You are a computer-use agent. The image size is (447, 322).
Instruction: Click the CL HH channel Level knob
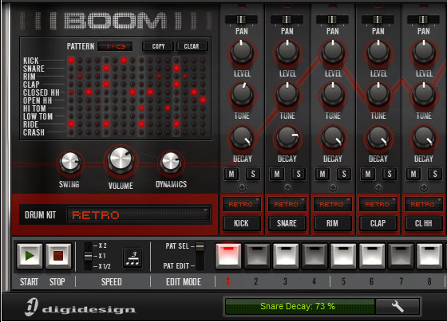pyautogui.click(x=424, y=52)
